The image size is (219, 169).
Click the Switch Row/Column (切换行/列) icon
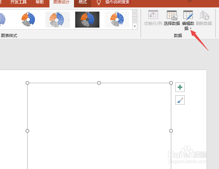coord(153,14)
